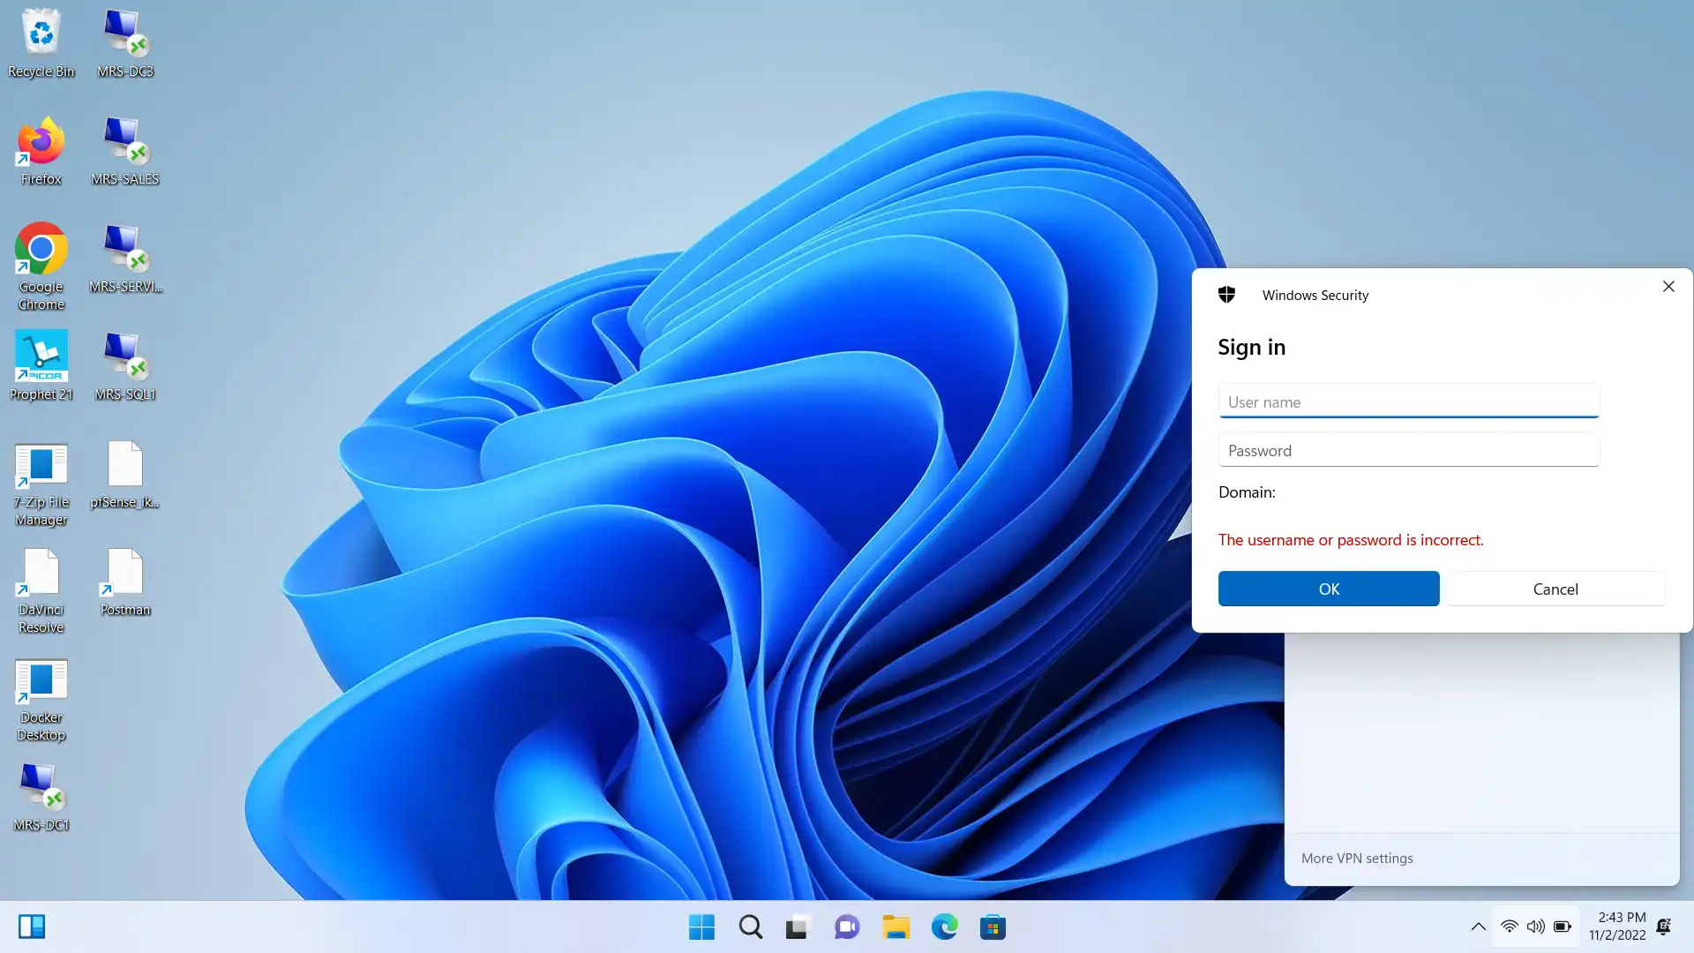Click OK to sign in

click(x=1328, y=589)
